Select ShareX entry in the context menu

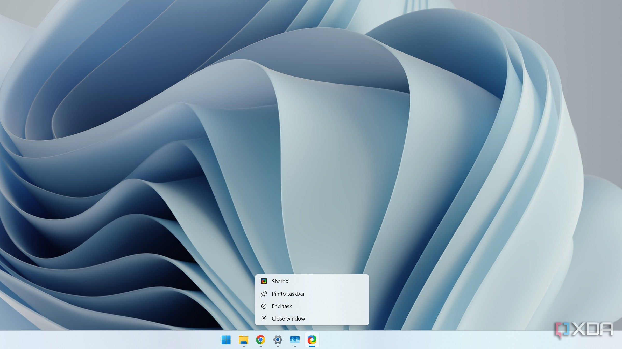click(x=312, y=281)
